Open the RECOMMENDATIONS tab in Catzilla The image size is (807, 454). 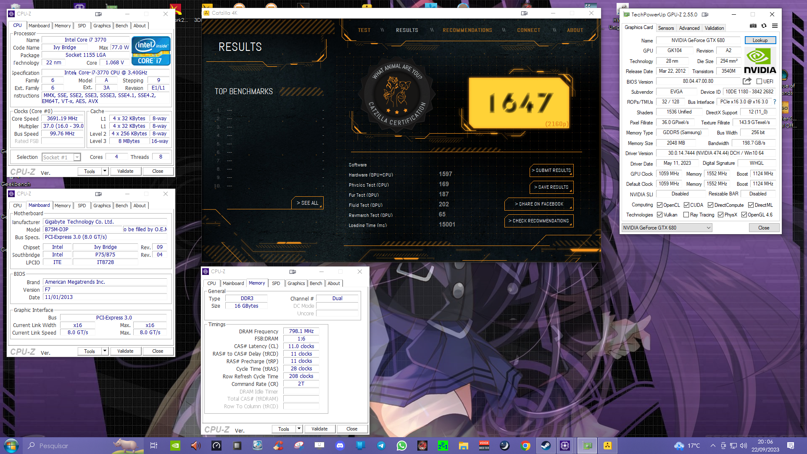[467, 30]
